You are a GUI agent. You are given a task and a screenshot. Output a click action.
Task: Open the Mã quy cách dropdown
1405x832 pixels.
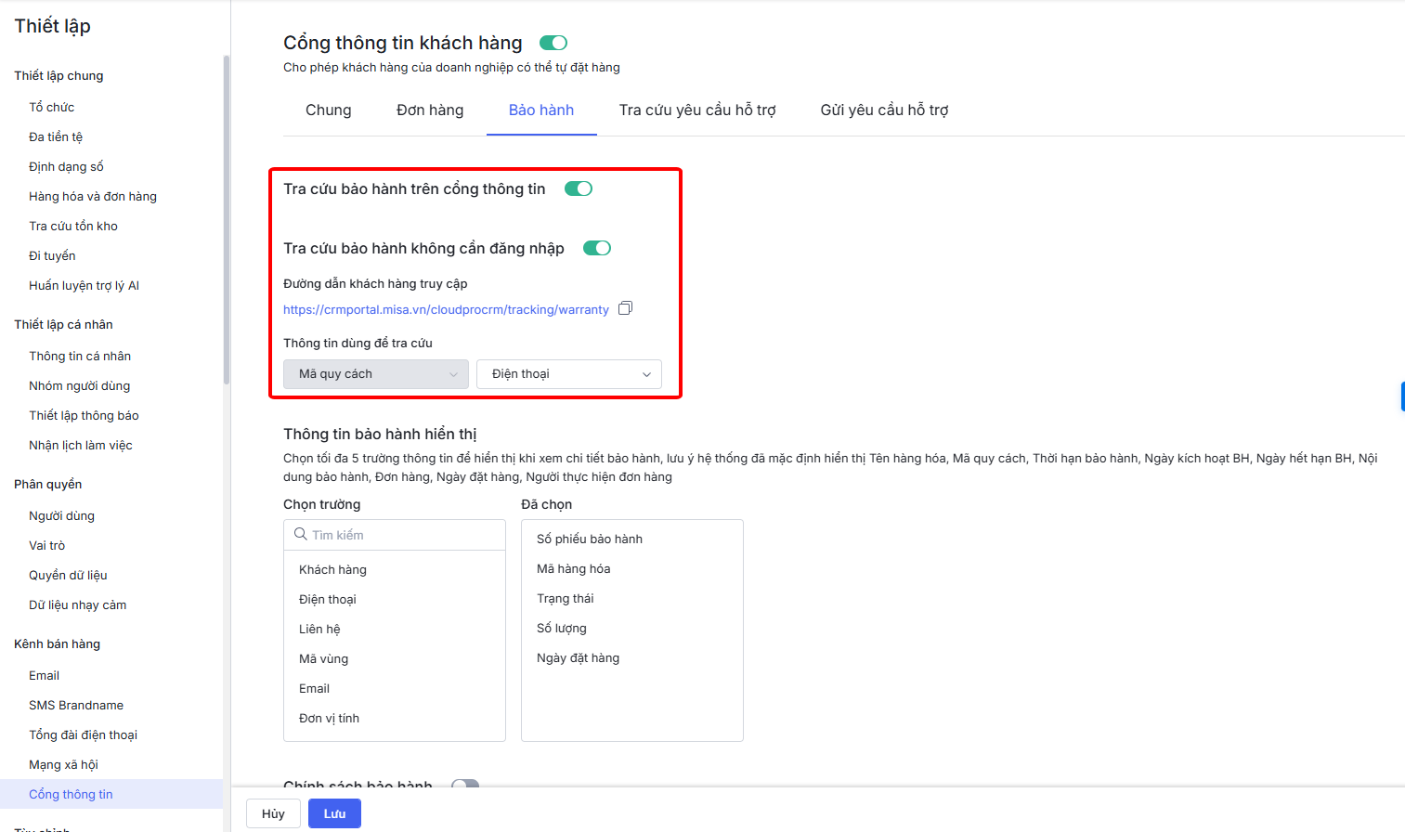pos(375,374)
